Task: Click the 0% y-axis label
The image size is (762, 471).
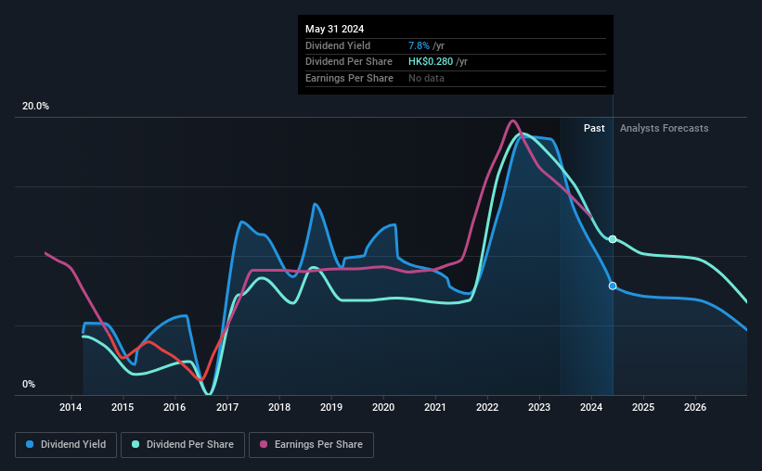Action: click(29, 384)
